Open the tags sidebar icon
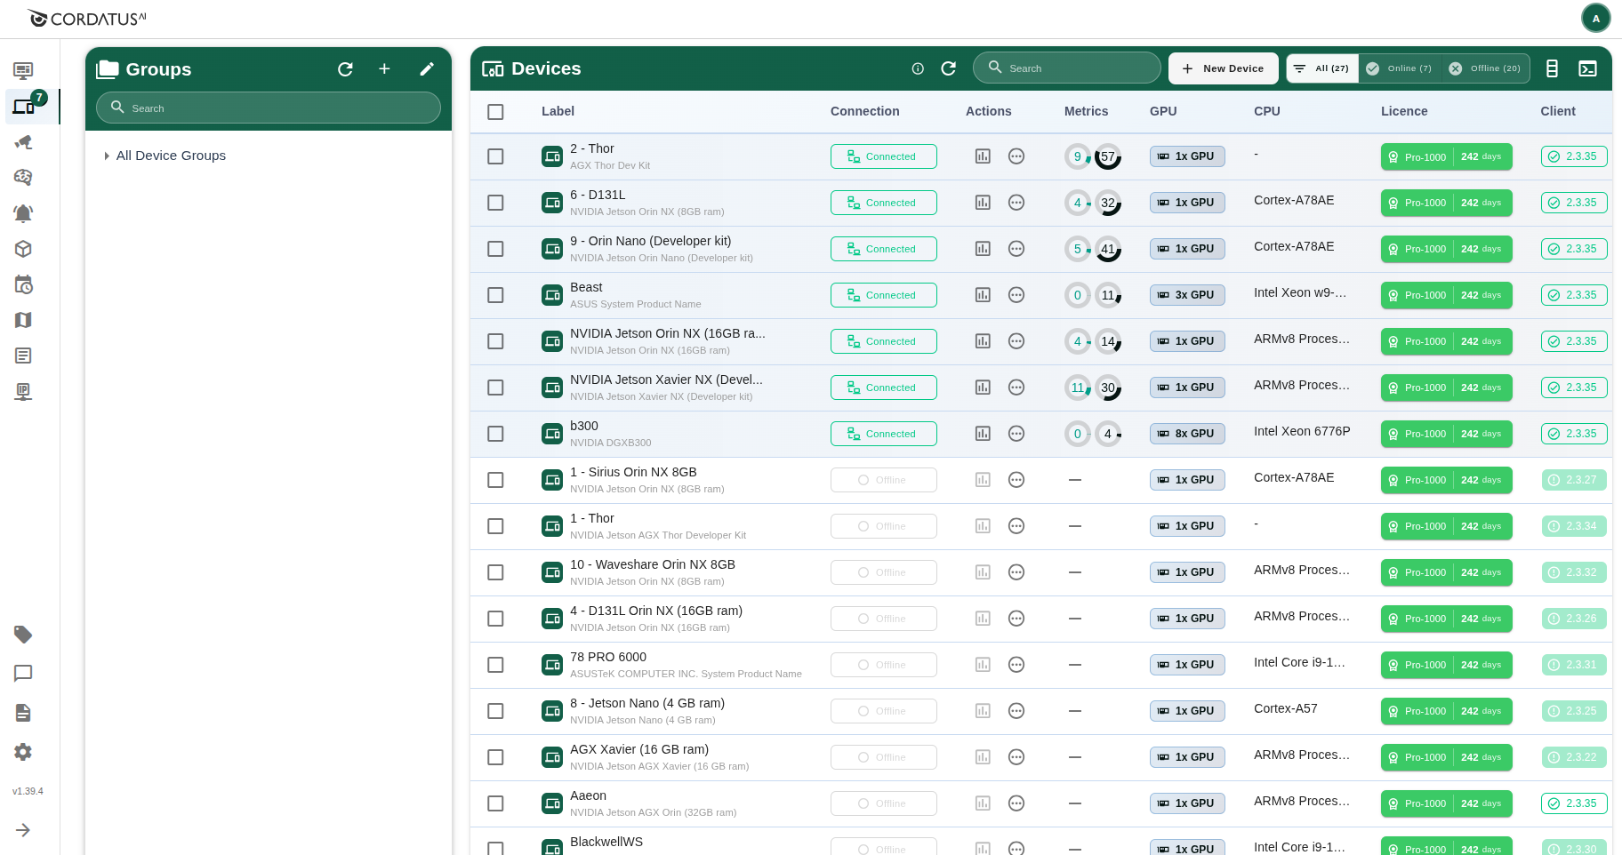 (x=23, y=635)
